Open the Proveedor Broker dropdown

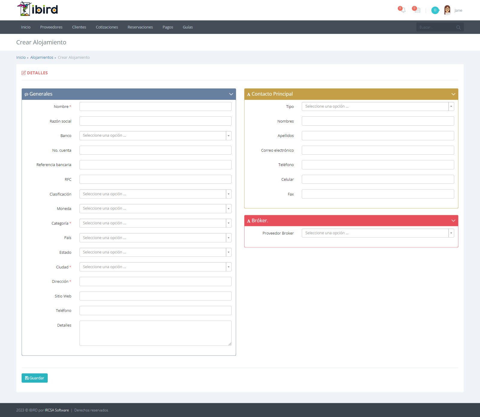coord(378,233)
